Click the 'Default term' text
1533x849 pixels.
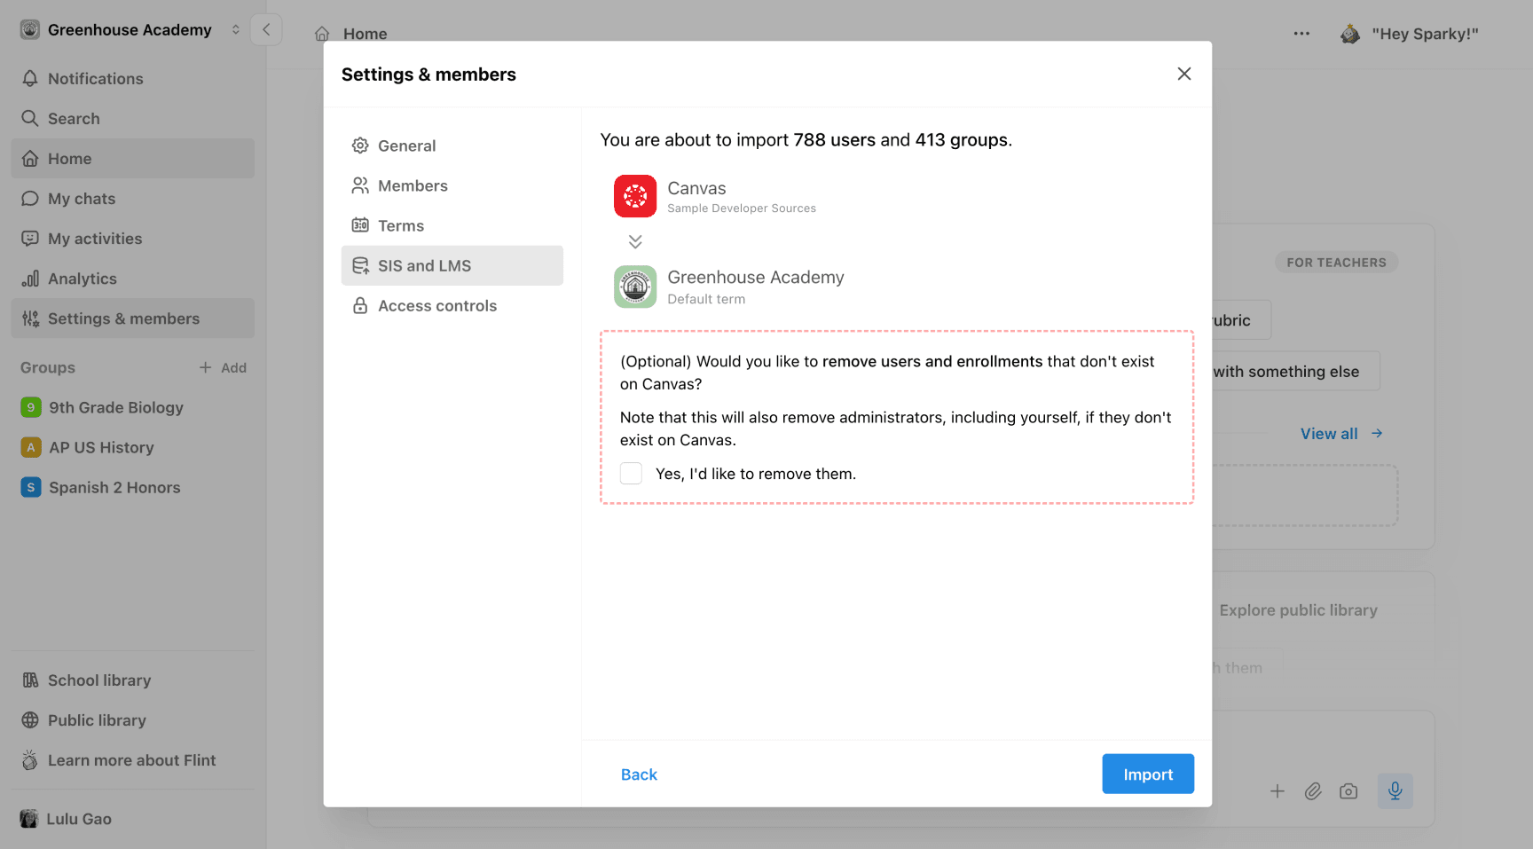(706, 299)
